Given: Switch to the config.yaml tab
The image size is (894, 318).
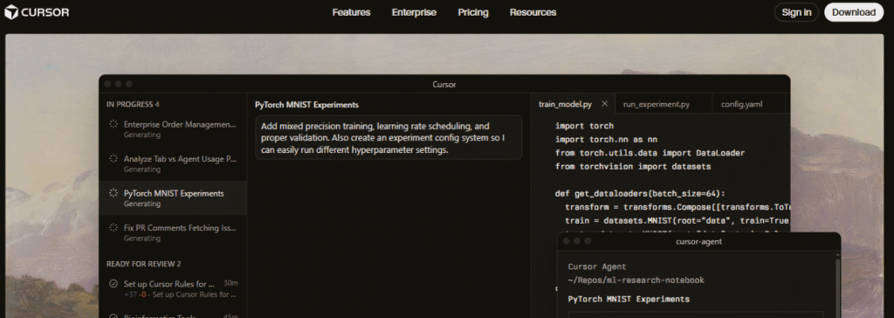Looking at the screenshot, I should point(741,105).
